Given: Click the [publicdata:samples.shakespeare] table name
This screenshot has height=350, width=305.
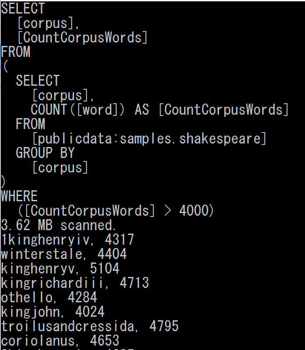Looking at the screenshot, I should click(x=149, y=139).
